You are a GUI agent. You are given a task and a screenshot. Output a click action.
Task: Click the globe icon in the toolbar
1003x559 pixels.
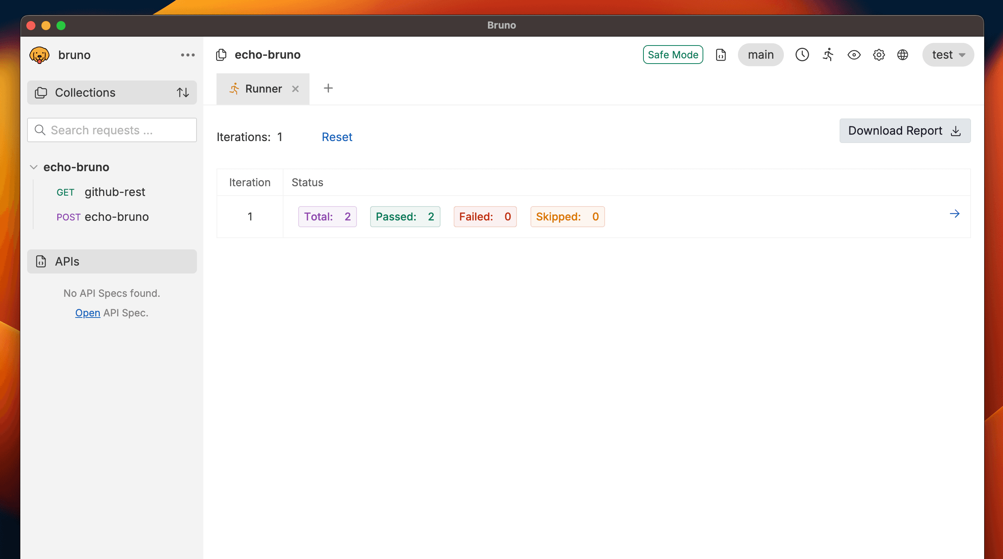(903, 55)
